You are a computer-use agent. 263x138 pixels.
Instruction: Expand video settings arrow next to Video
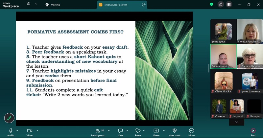[x=37, y=130]
